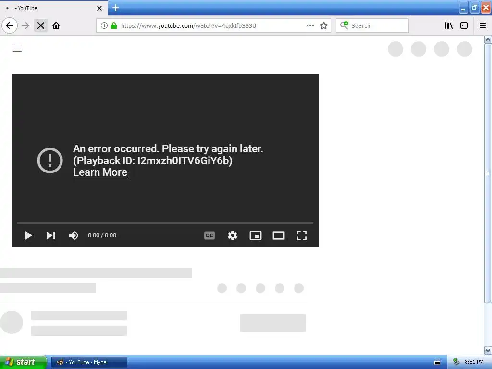Minimize the browser window
The image size is (492, 369).
pyautogui.click(x=463, y=8)
